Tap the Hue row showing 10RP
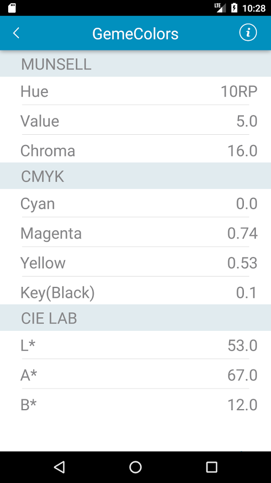 (x=135, y=91)
